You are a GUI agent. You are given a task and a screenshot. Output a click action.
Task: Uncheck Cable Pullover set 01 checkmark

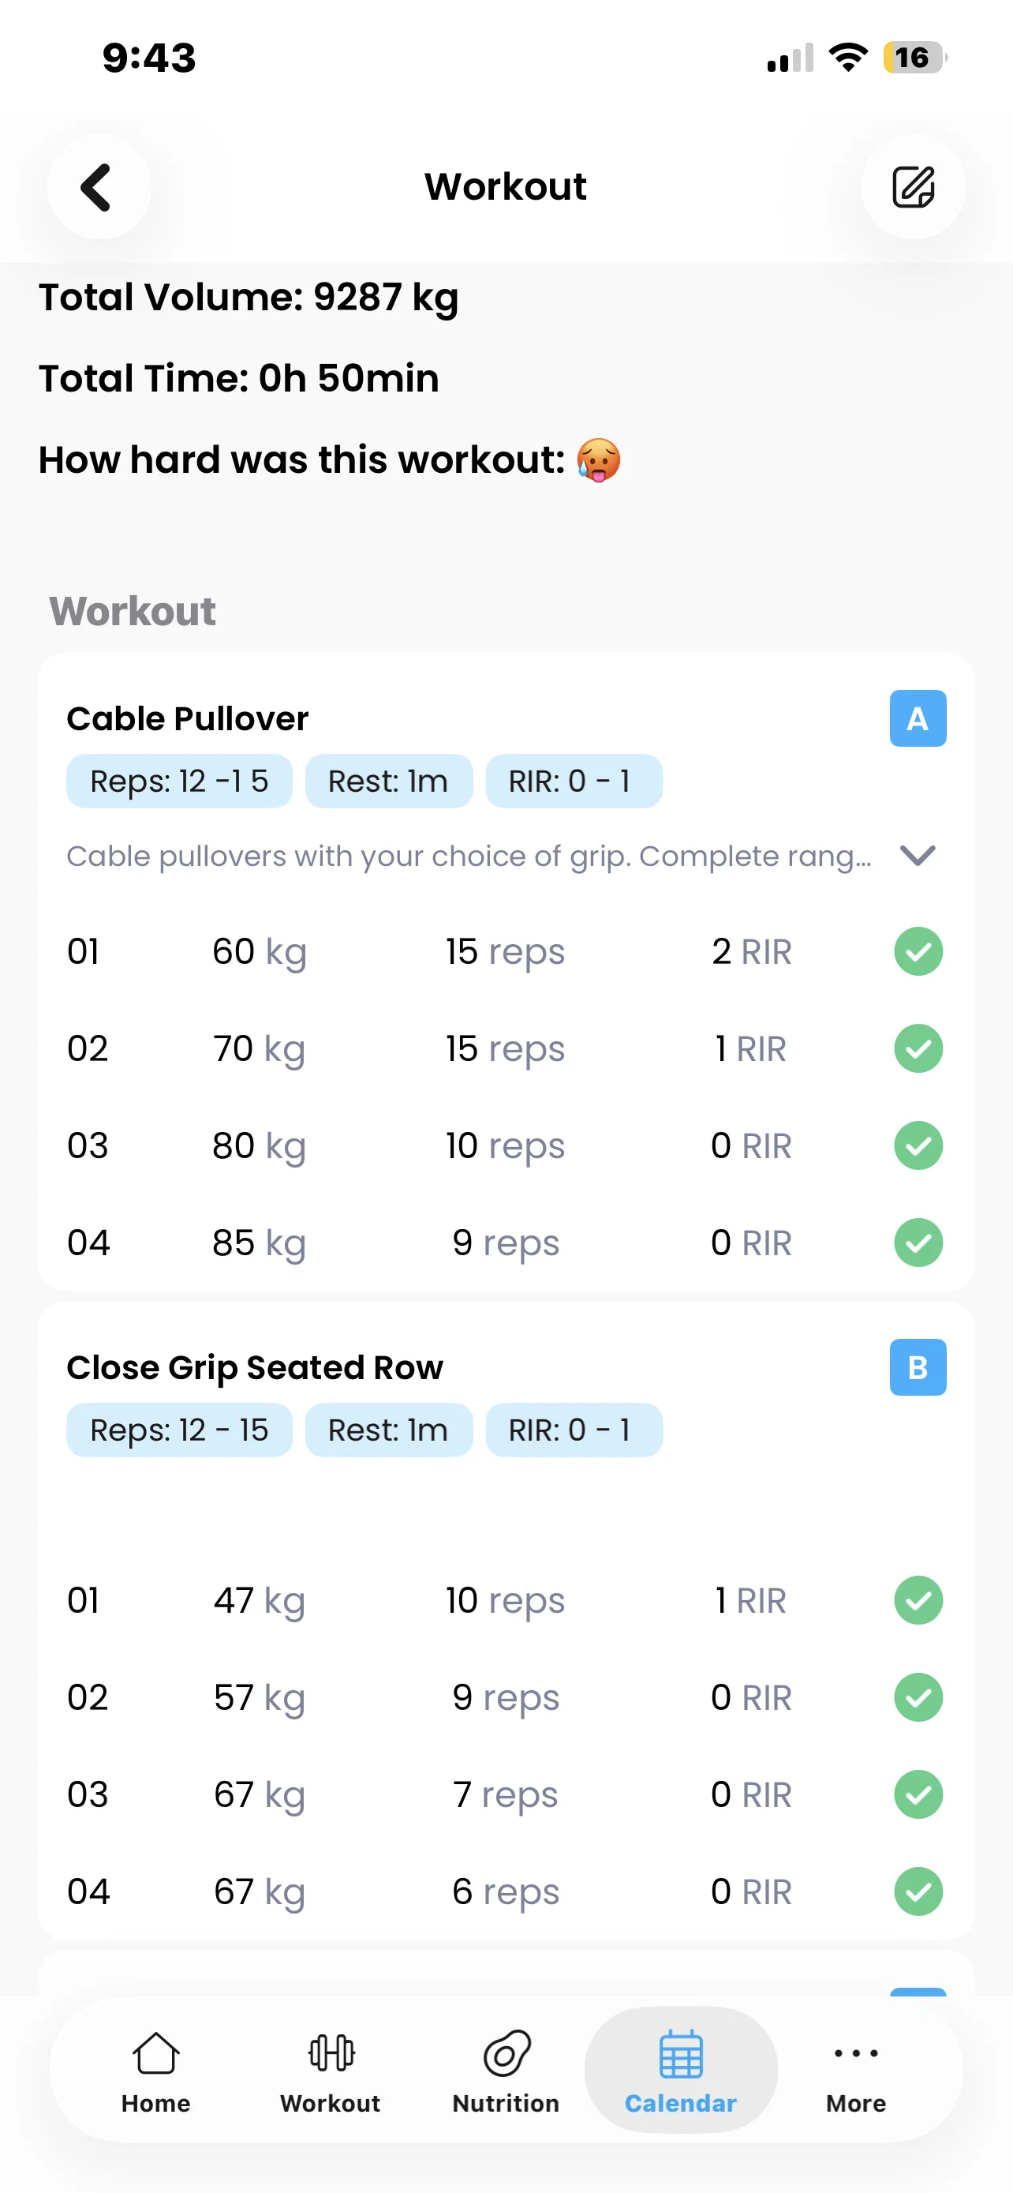point(918,951)
